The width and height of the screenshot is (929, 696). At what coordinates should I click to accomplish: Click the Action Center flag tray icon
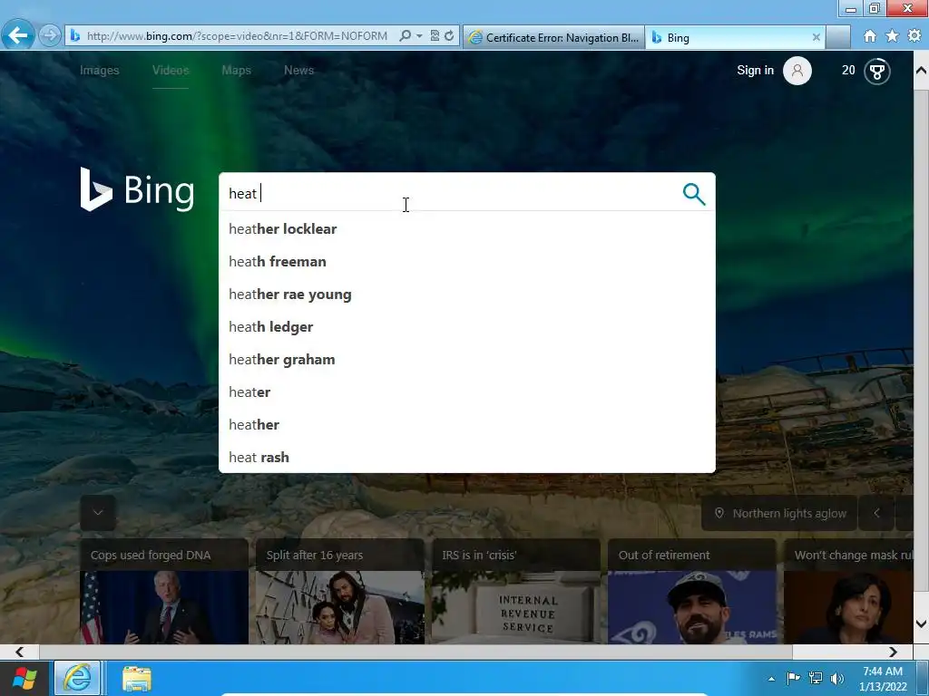click(793, 678)
